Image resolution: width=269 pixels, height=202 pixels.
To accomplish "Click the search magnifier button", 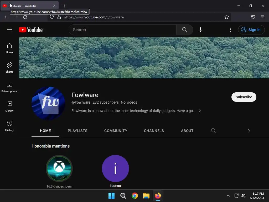I will coord(185,30).
